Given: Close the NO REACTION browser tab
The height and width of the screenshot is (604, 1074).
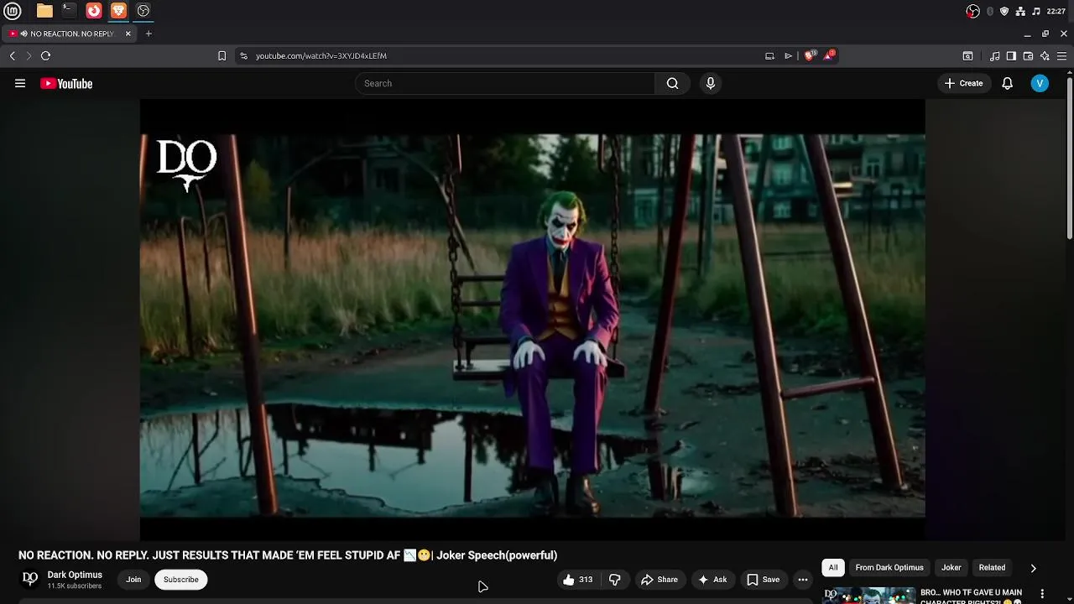Looking at the screenshot, I should tap(128, 34).
